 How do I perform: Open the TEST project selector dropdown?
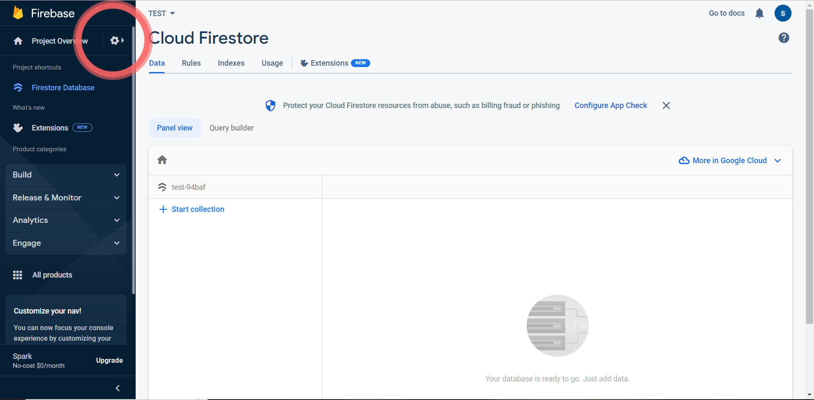pyautogui.click(x=162, y=14)
